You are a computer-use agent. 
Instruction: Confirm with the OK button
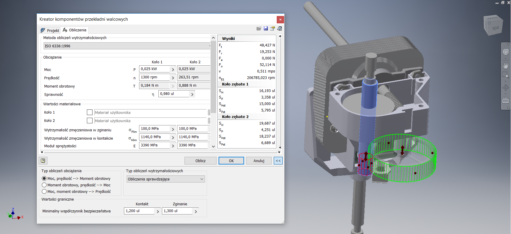click(x=231, y=161)
